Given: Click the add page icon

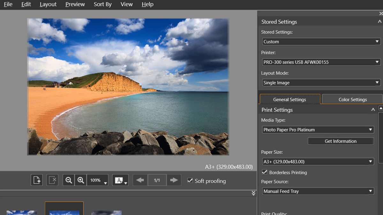Looking at the screenshot, I should 37,180.
